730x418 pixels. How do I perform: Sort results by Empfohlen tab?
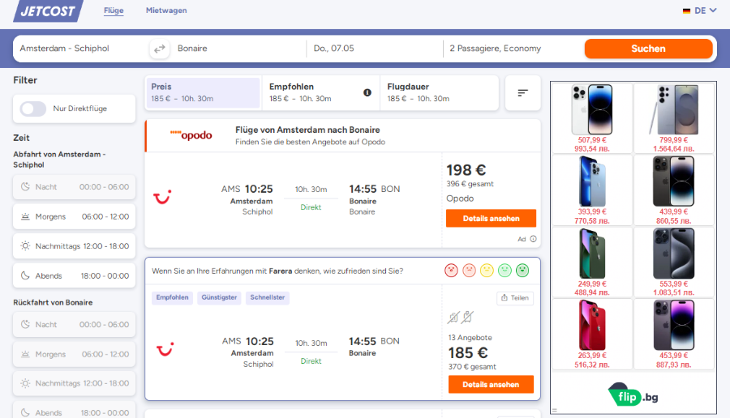click(x=320, y=93)
